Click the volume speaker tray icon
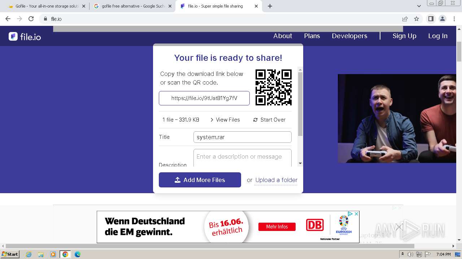 pyautogui.click(x=410, y=254)
